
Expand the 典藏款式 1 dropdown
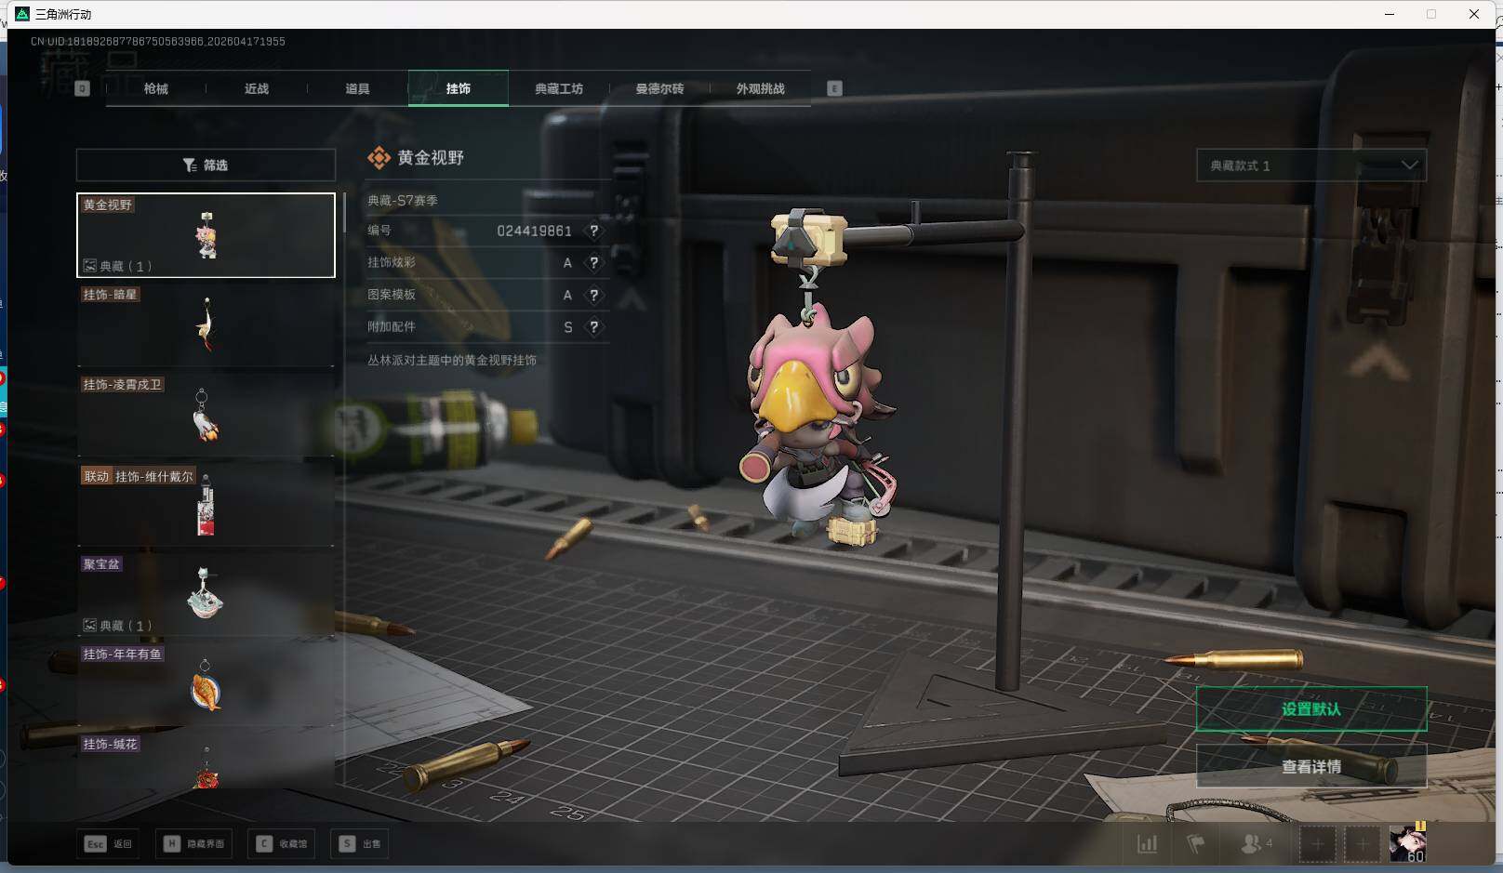1311,165
